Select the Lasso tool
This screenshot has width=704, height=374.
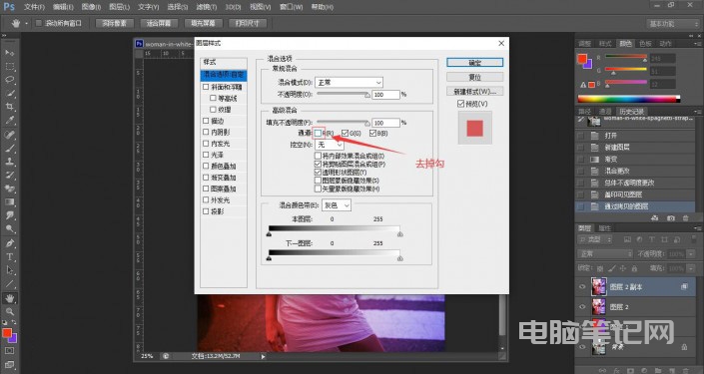pos(9,80)
